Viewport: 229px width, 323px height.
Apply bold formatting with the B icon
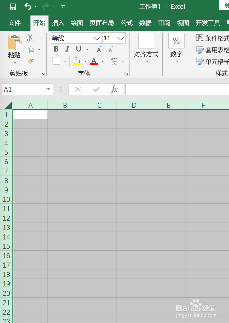coord(56,49)
